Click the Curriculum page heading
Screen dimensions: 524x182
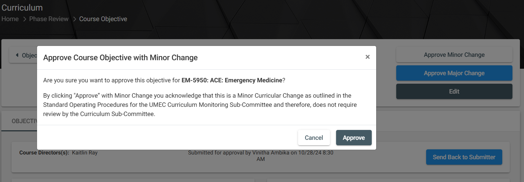pos(22,7)
